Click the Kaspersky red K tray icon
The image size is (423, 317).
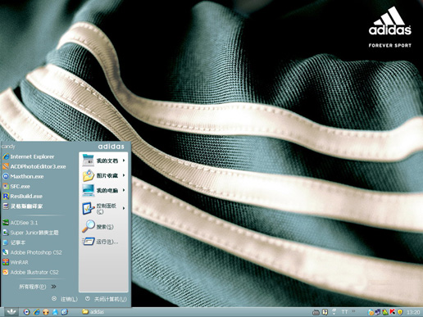tap(393, 312)
